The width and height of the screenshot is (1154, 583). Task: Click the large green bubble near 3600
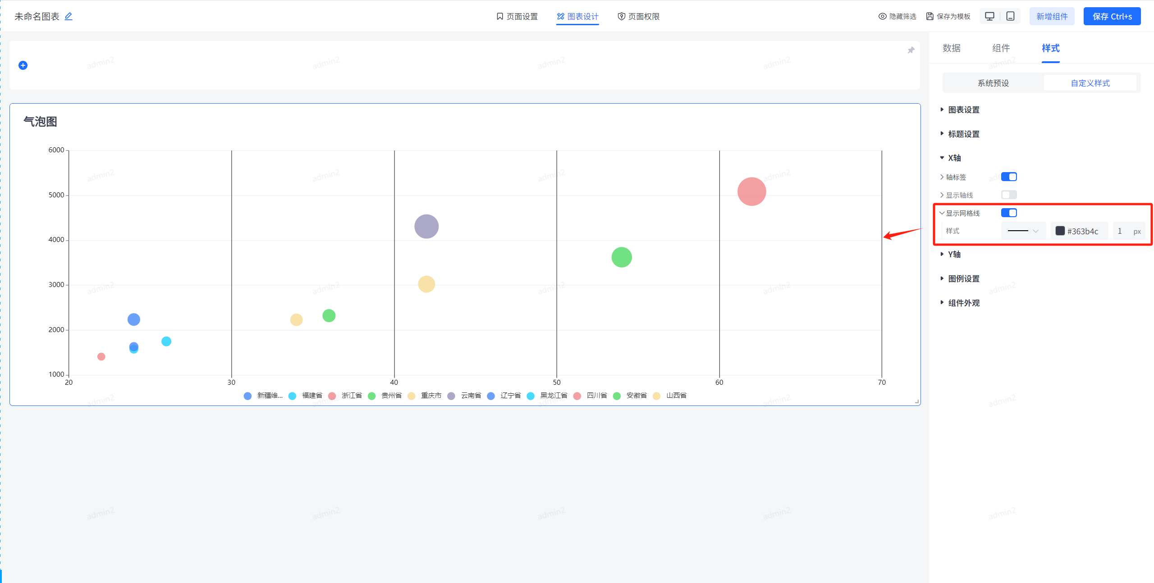(622, 257)
